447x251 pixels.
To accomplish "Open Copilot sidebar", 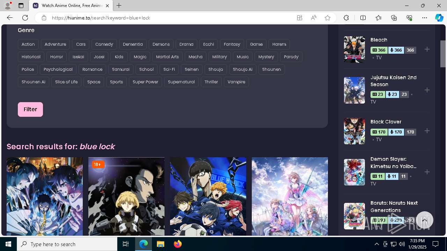I will click(x=439, y=18).
